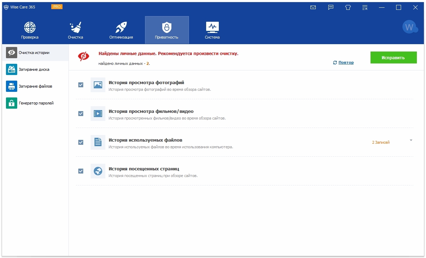Select Очистка истории in sidebar
This screenshot has width=426, height=258.
click(34, 53)
